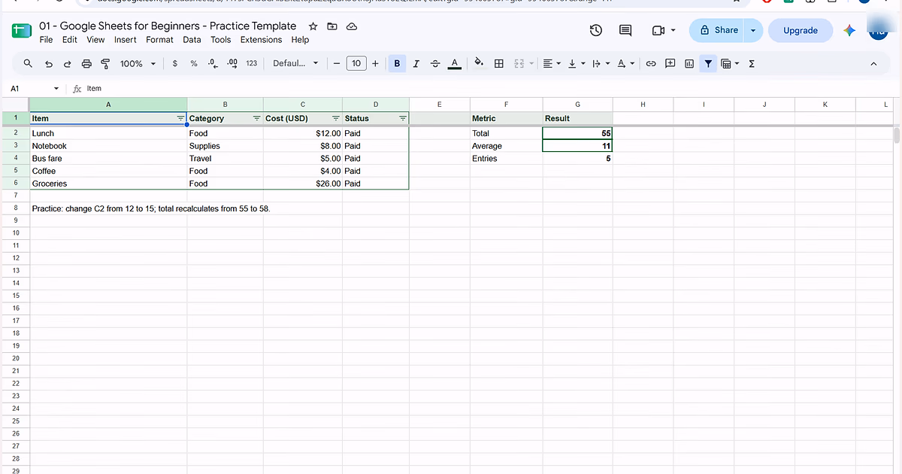The image size is (902, 474).
Task: Open filter for Cost (USD) column
Action: 335,118
